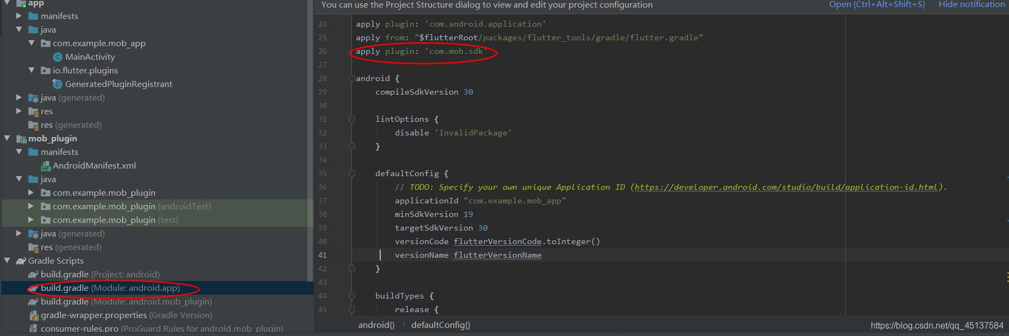The height and width of the screenshot is (336, 1009).
Task: Click minSdkVersion 19 on line 38
Action: (x=434, y=214)
